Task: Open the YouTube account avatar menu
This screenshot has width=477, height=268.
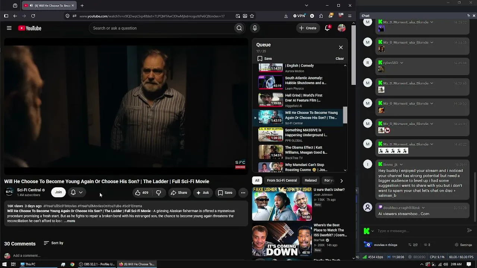Action: click(x=341, y=28)
